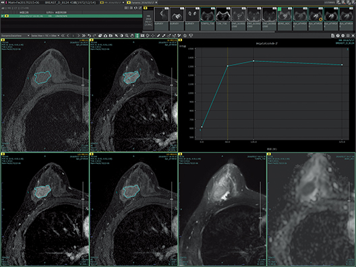Toggle yellow eye icon on bottom-left dynamic view
The height and width of the screenshot is (267, 356).
(3, 154)
